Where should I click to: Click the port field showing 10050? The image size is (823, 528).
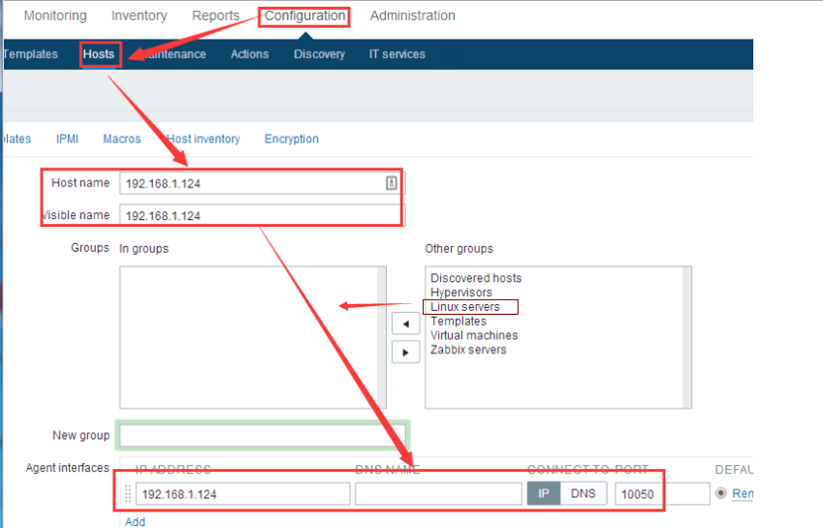pyautogui.click(x=662, y=494)
